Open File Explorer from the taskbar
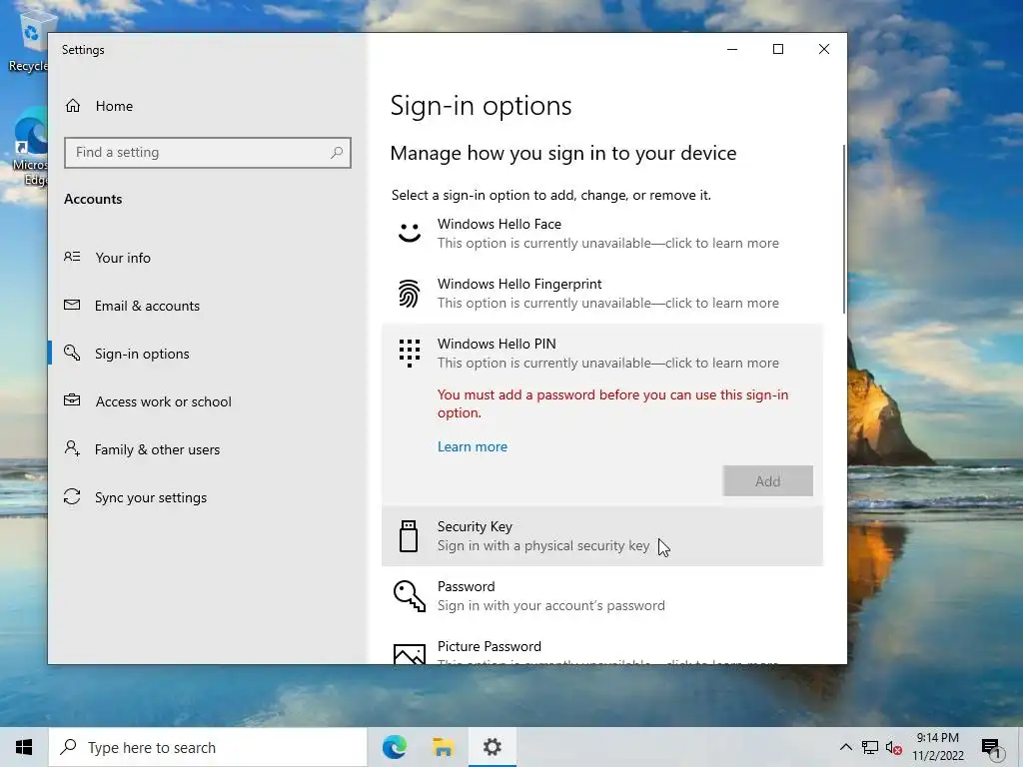This screenshot has height=767, width=1023. click(444, 747)
